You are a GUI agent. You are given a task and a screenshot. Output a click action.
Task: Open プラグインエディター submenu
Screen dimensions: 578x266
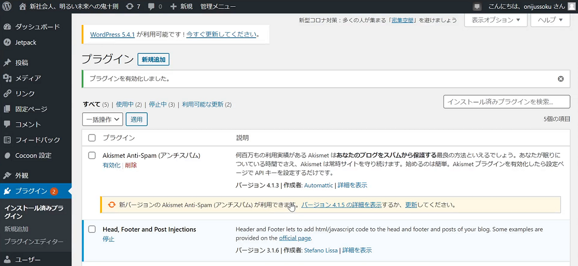pyautogui.click(x=34, y=242)
